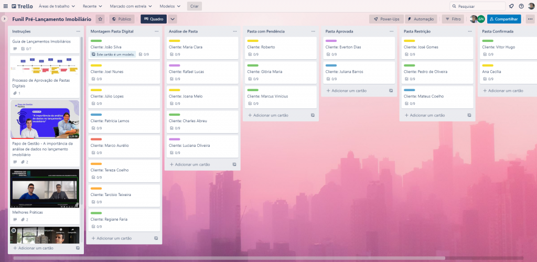
Task: Open the apps grid icon beside Trello logo
Action: [x=6, y=6]
